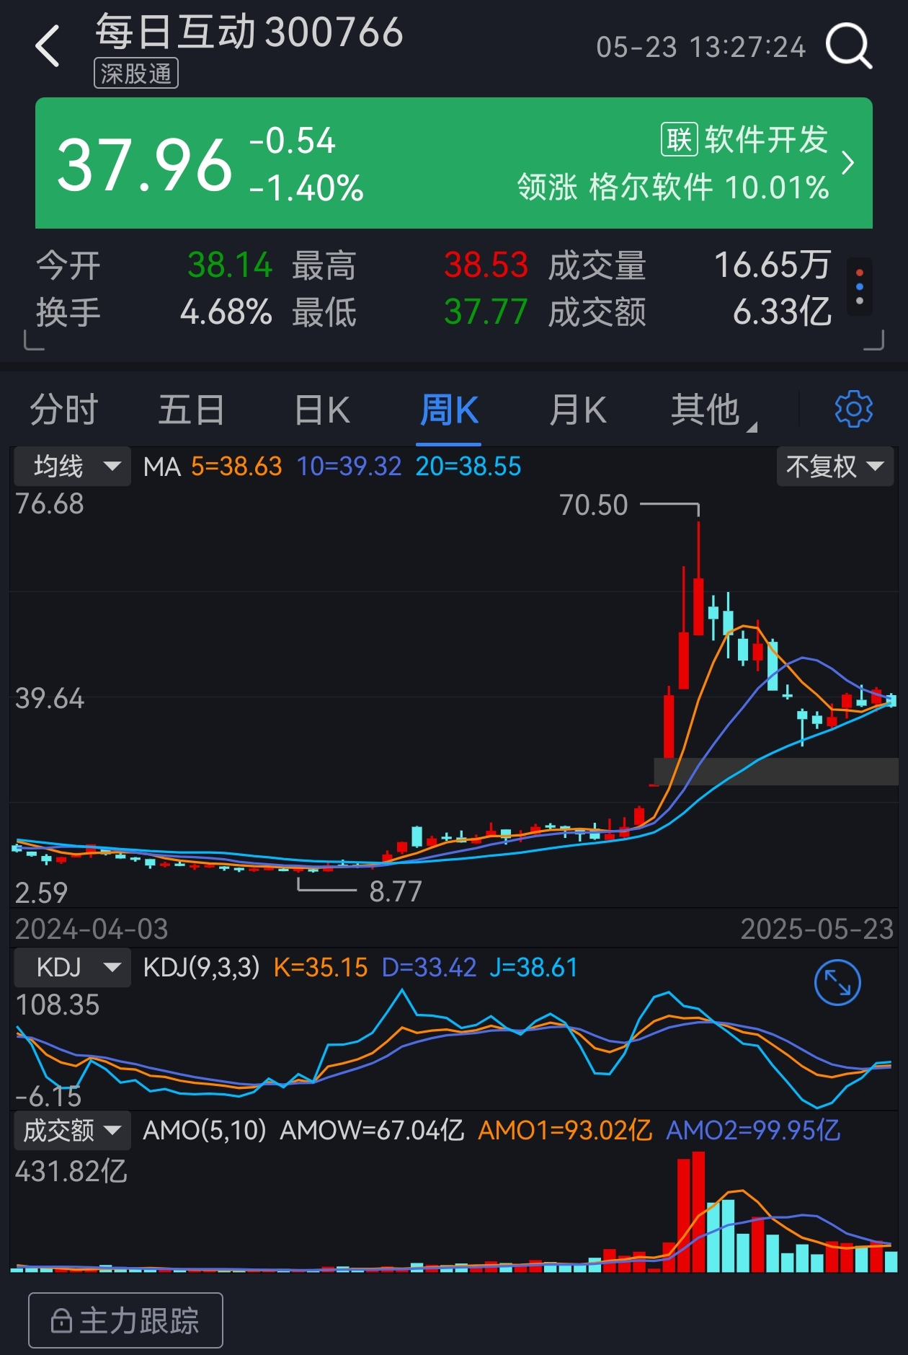Screen dimensions: 908x1355
Task: Tap the 领涨 格尔软件 10.01% link
Action: point(673,187)
